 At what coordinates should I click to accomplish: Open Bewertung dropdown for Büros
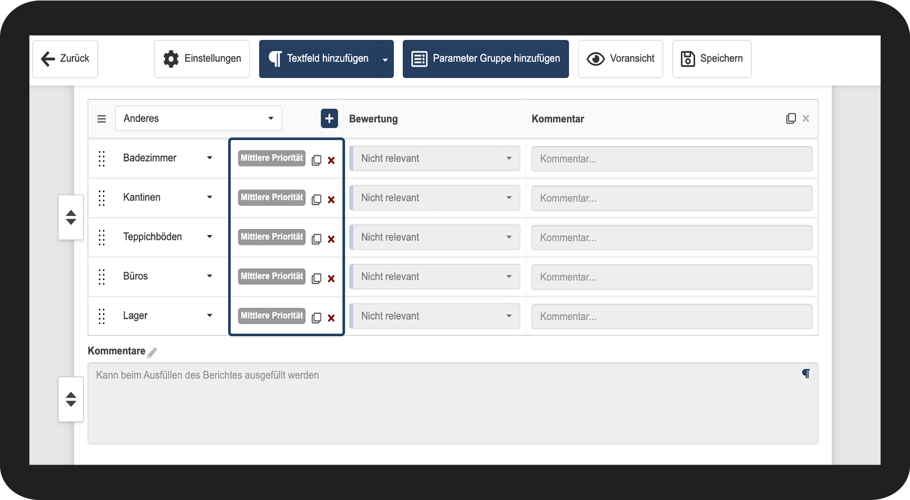point(435,277)
